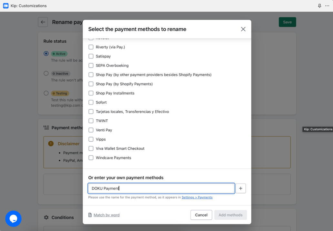Click the plus icon to add custom method
Viewport: 333px width, 231px height.
coord(240,188)
